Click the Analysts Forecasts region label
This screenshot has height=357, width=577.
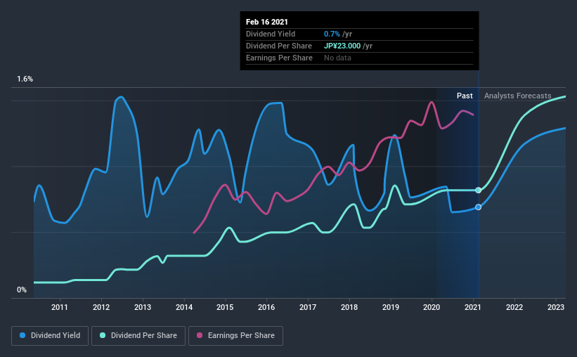point(517,96)
